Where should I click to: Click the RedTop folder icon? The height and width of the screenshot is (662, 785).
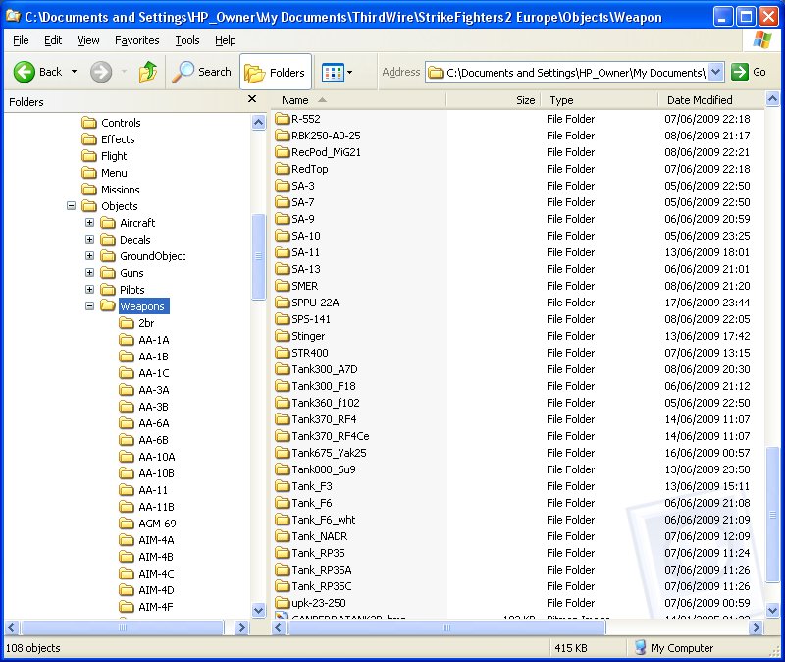coord(283,169)
